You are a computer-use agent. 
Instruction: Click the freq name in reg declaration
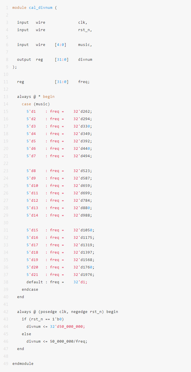point(84,82)
